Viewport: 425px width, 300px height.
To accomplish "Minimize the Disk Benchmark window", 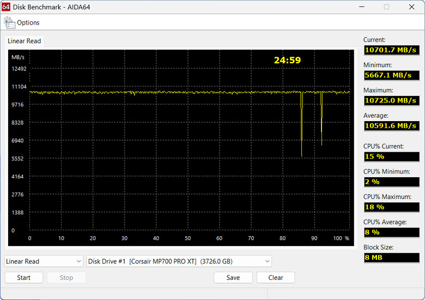I will (362, 7).
